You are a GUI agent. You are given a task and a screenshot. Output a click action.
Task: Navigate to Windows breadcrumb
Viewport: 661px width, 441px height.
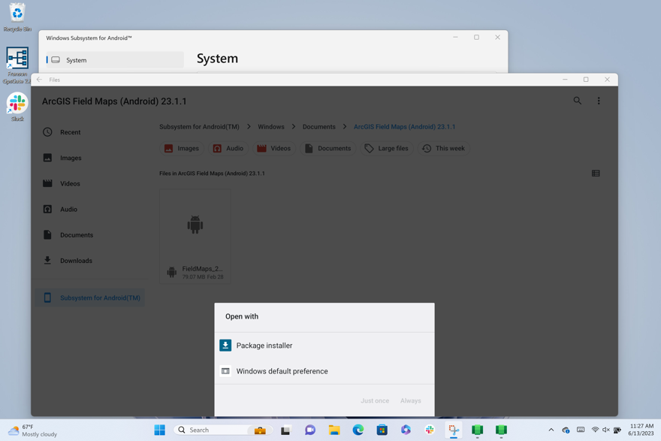coord(270,127)
